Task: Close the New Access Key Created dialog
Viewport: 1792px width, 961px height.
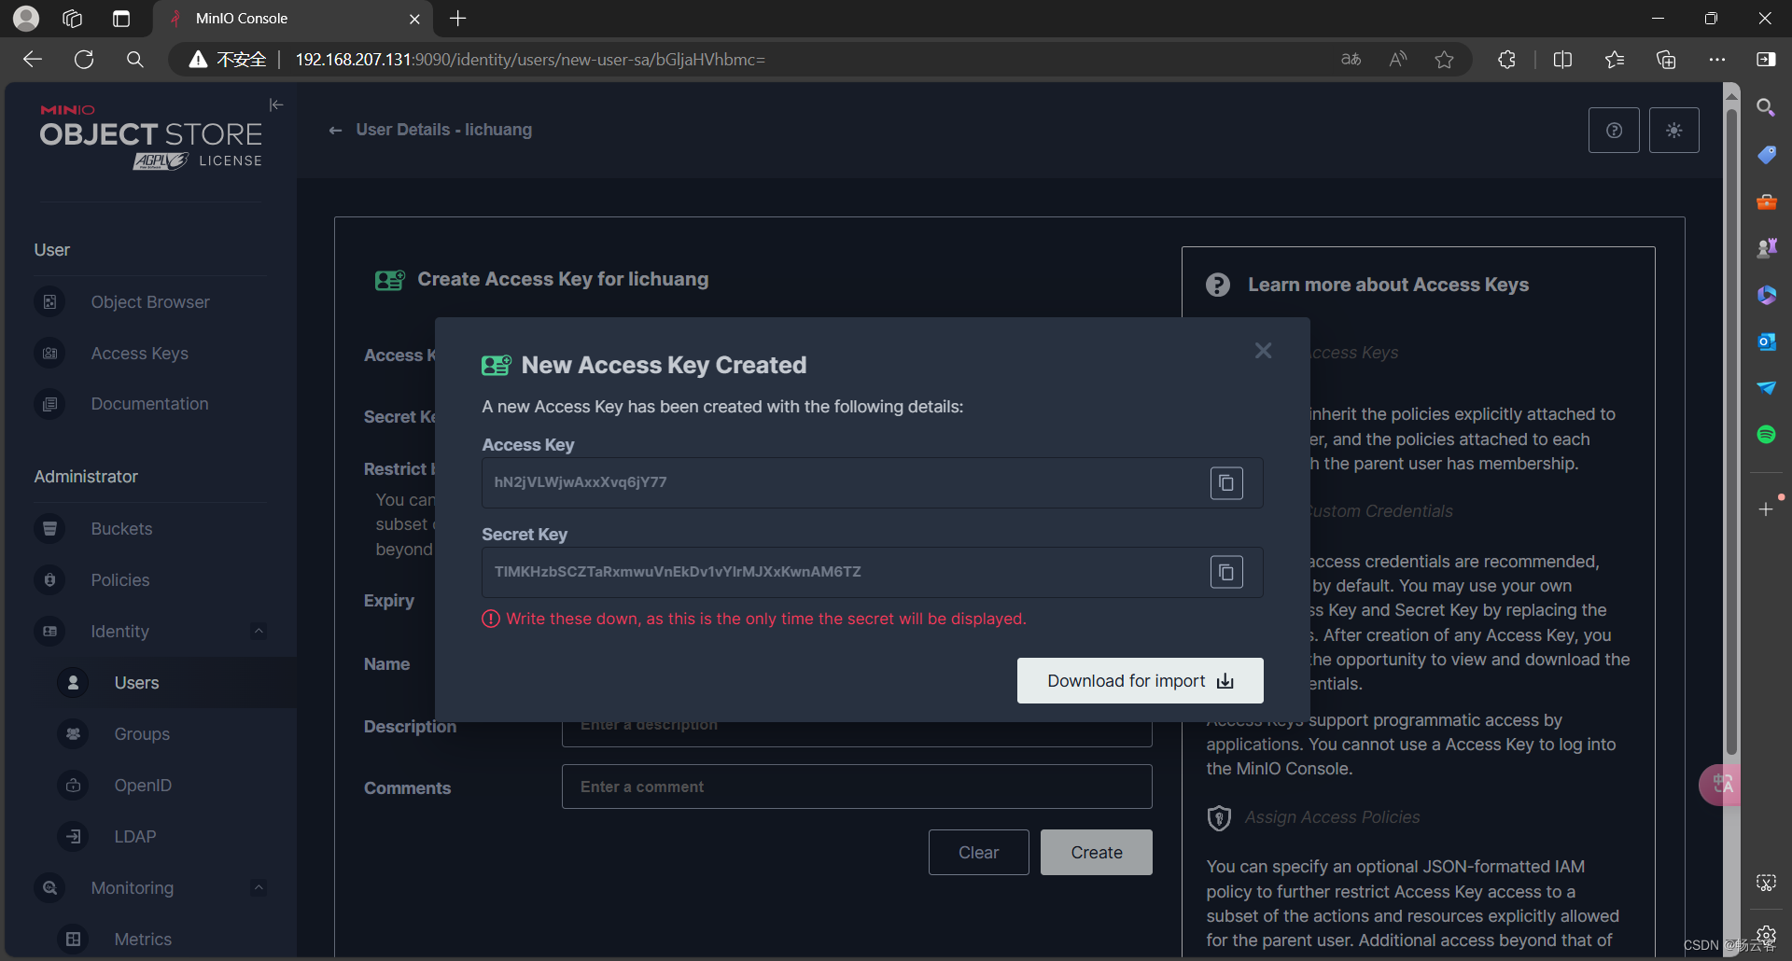Action: point(1263,351)
